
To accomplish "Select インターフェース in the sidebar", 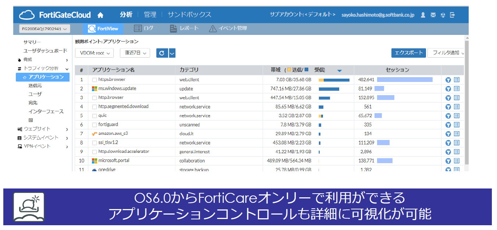I will pyautogui.click(x=46, y=111).
